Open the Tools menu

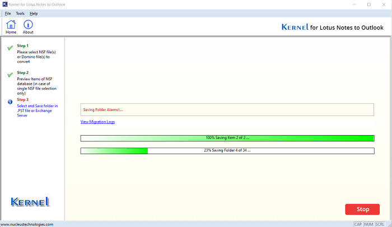point(20,13)
